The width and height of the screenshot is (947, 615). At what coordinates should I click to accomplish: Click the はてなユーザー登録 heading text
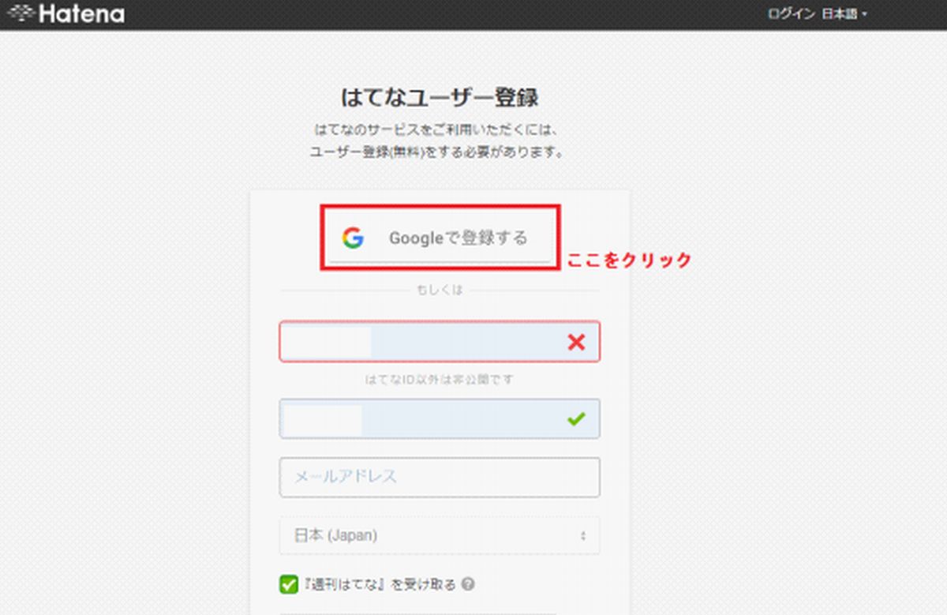pyautogui.click(x=440, y=98)
